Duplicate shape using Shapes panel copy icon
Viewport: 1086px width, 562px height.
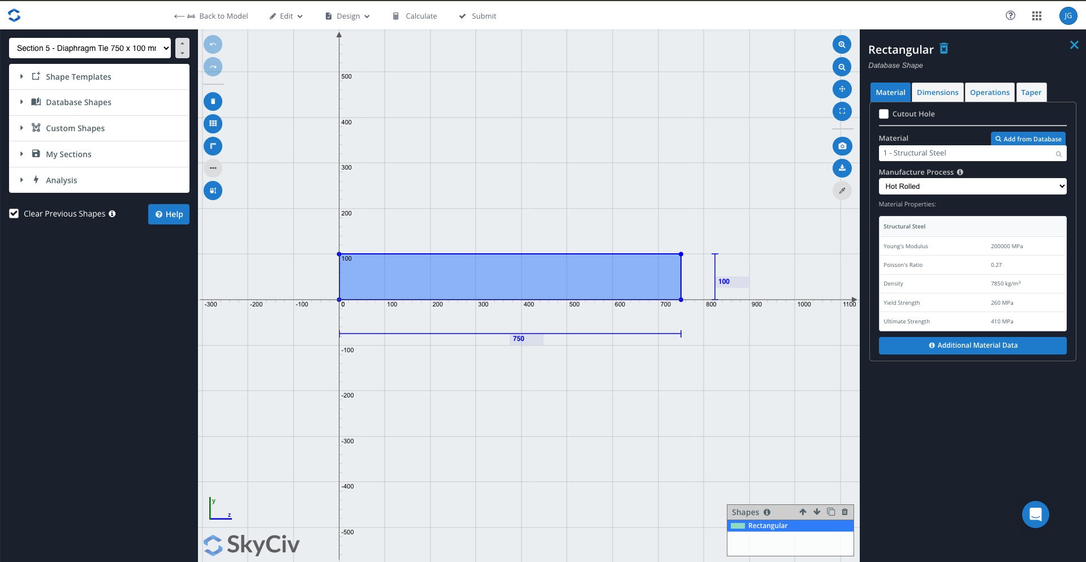pos(831,512)
